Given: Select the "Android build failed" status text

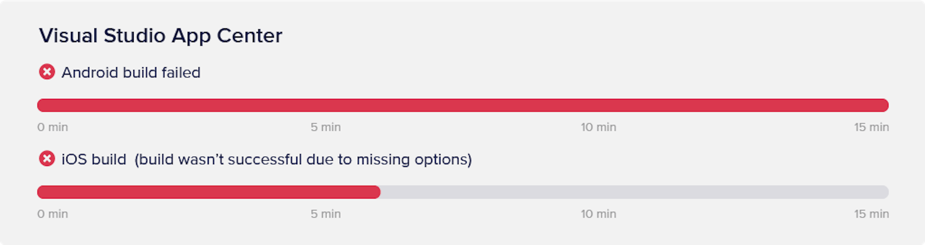Looking at the screenshot, I should tap(131, 73).
